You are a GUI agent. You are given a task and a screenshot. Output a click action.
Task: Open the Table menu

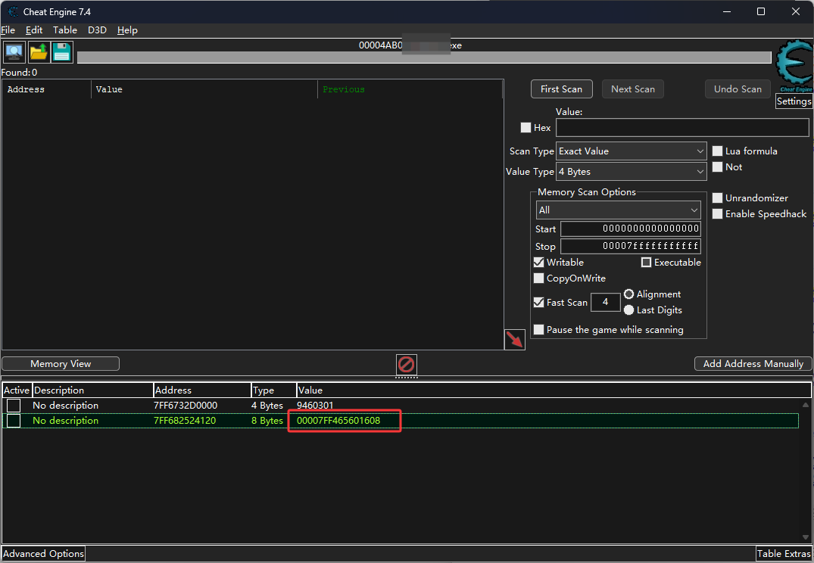tap(65, 30)
